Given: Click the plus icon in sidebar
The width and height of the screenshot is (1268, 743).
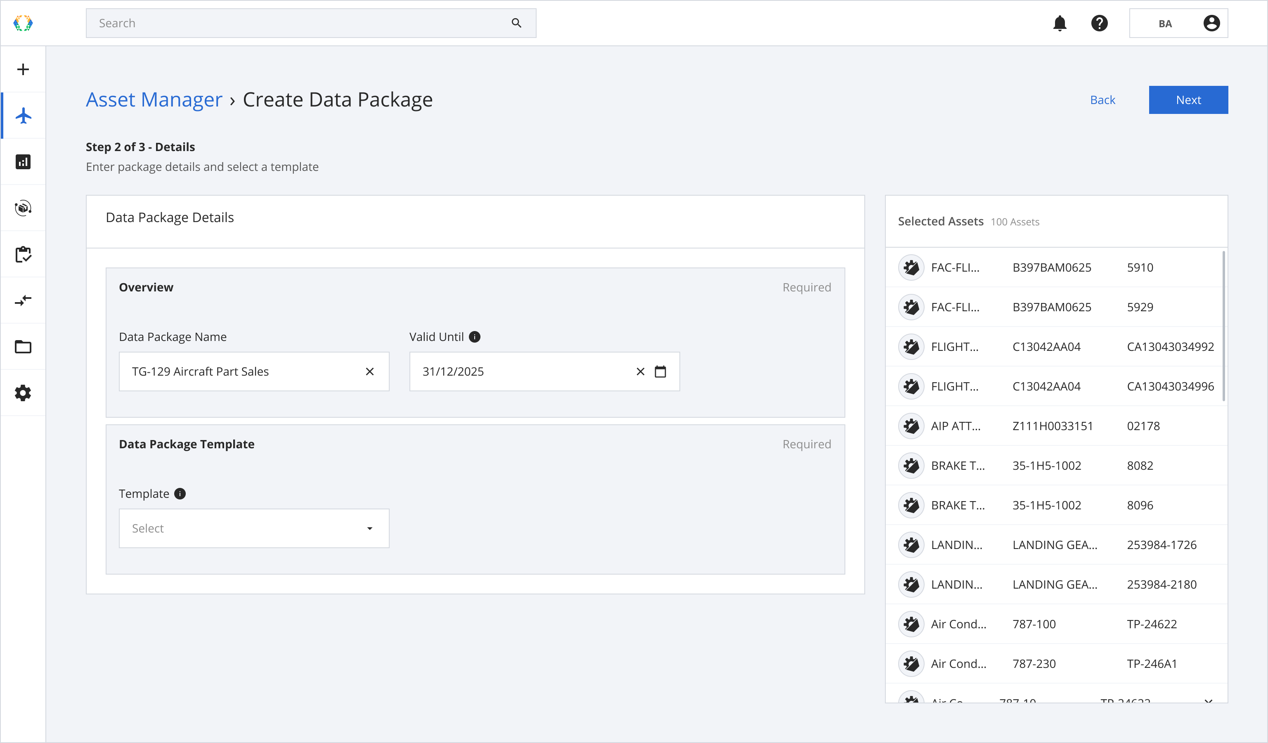Looking at the screenshot, I should coord(23,69).
